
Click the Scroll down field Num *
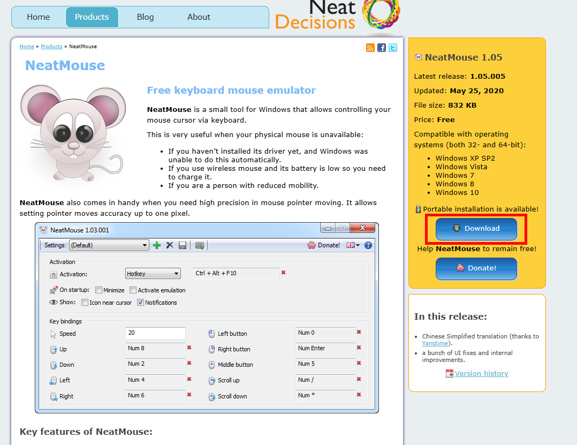pyautogui.click(x=325, y=395)
